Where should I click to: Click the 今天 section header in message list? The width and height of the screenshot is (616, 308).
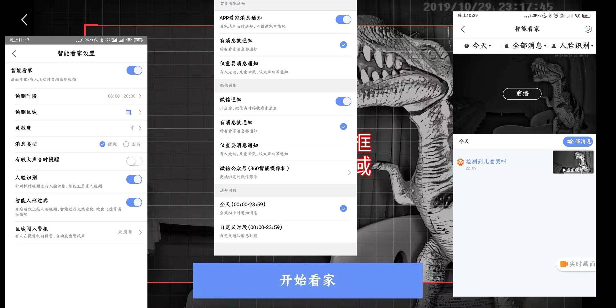pyautogui.click(x=464, y=141)
